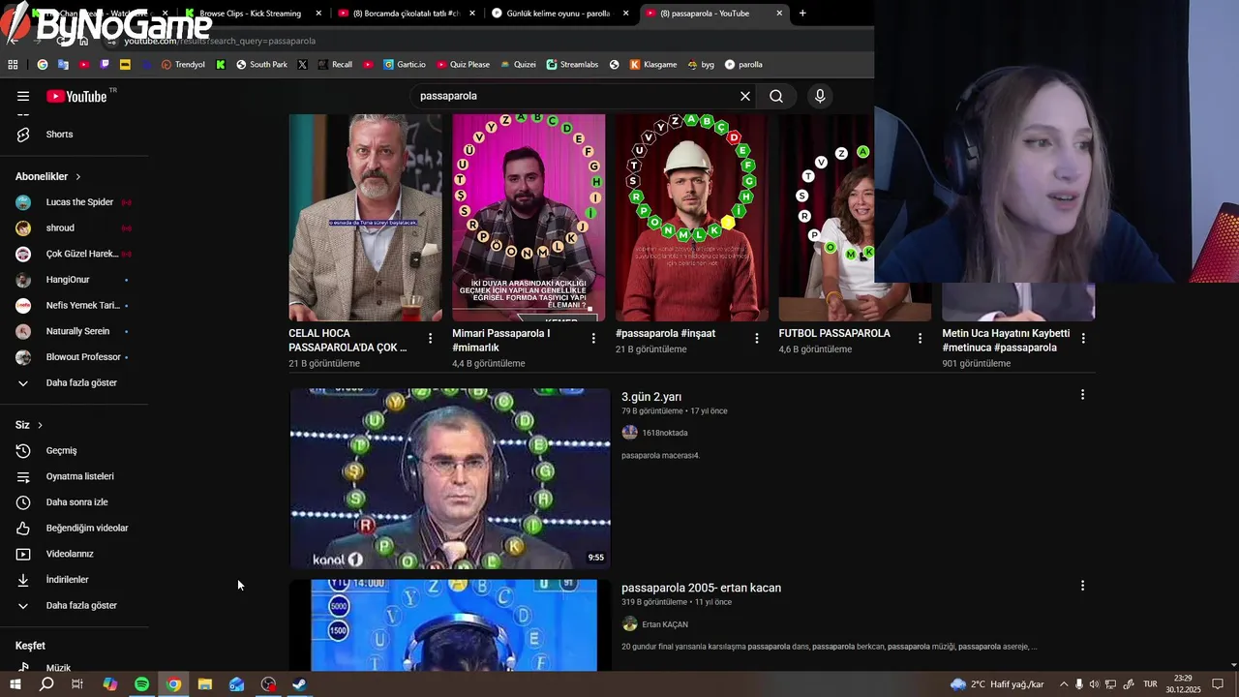Open the Streamlabs bookmark
Viewport: 1239px width, 697px height.
coord(572,65)
